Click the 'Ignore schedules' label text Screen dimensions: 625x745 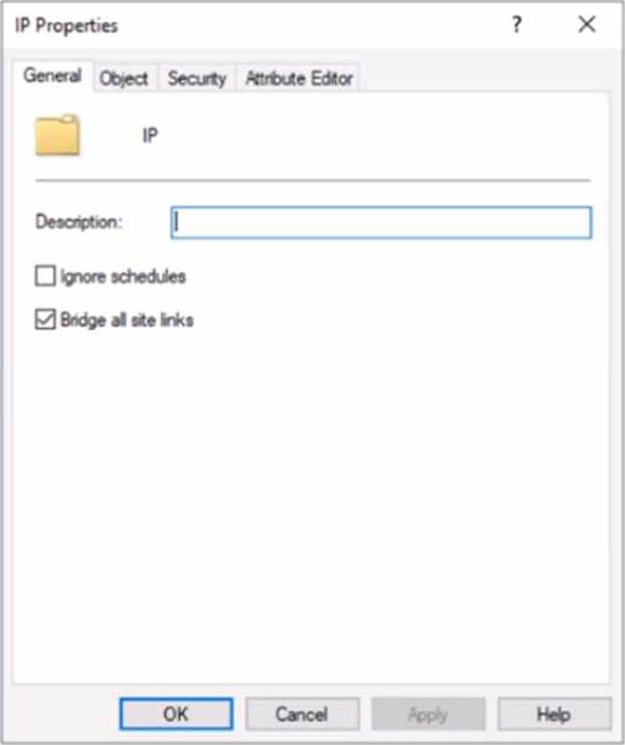123,277
